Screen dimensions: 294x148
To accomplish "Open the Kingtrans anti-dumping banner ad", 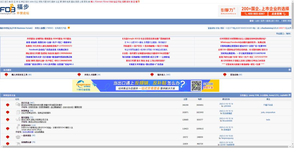I will [x=146, y=86].
